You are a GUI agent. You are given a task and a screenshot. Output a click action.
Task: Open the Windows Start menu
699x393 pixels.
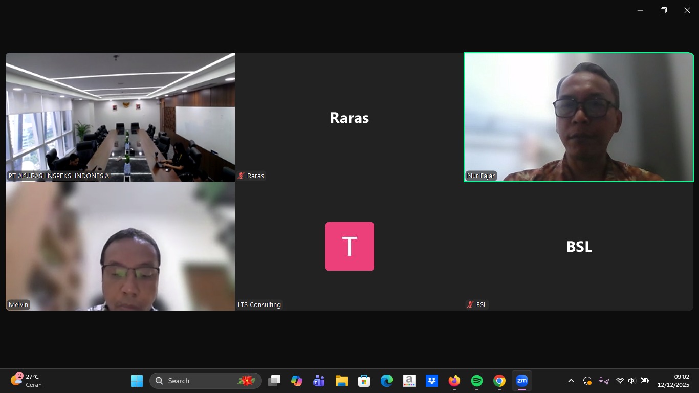137,381
